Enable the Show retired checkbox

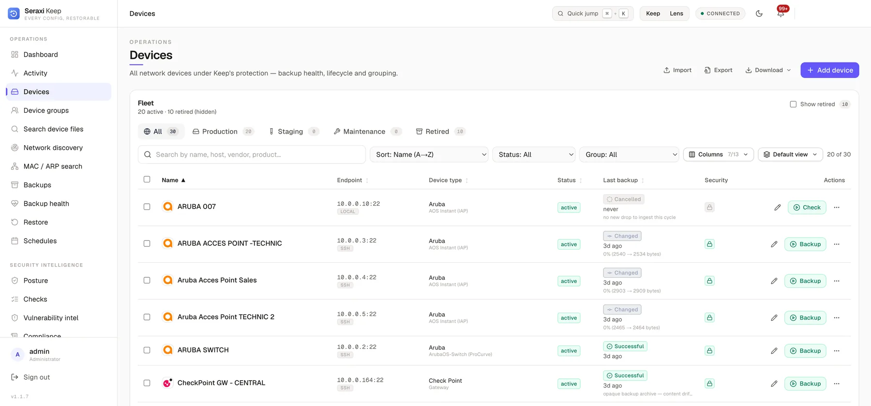(x=793, y=104)
